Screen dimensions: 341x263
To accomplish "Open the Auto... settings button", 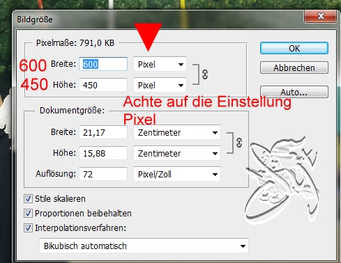I will [x=294, y=92].
